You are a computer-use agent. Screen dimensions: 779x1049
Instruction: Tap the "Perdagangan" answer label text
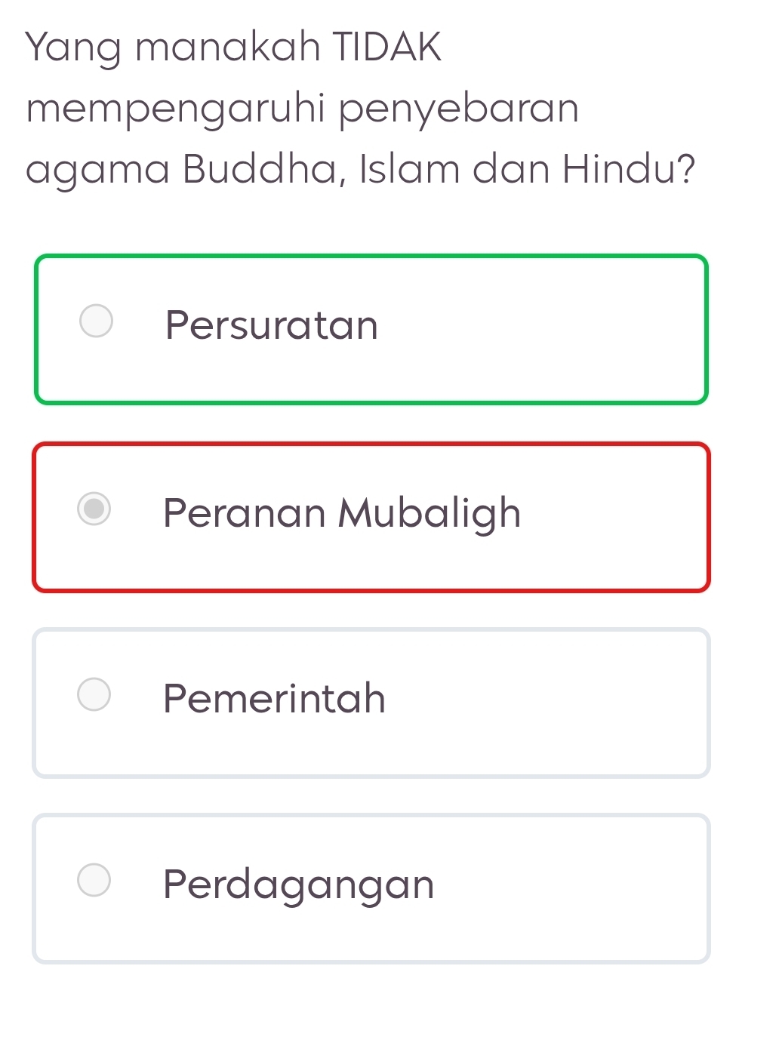299,884
